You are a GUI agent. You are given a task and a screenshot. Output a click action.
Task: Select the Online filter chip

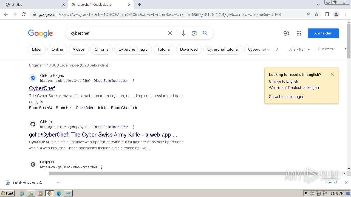point(57,49)
